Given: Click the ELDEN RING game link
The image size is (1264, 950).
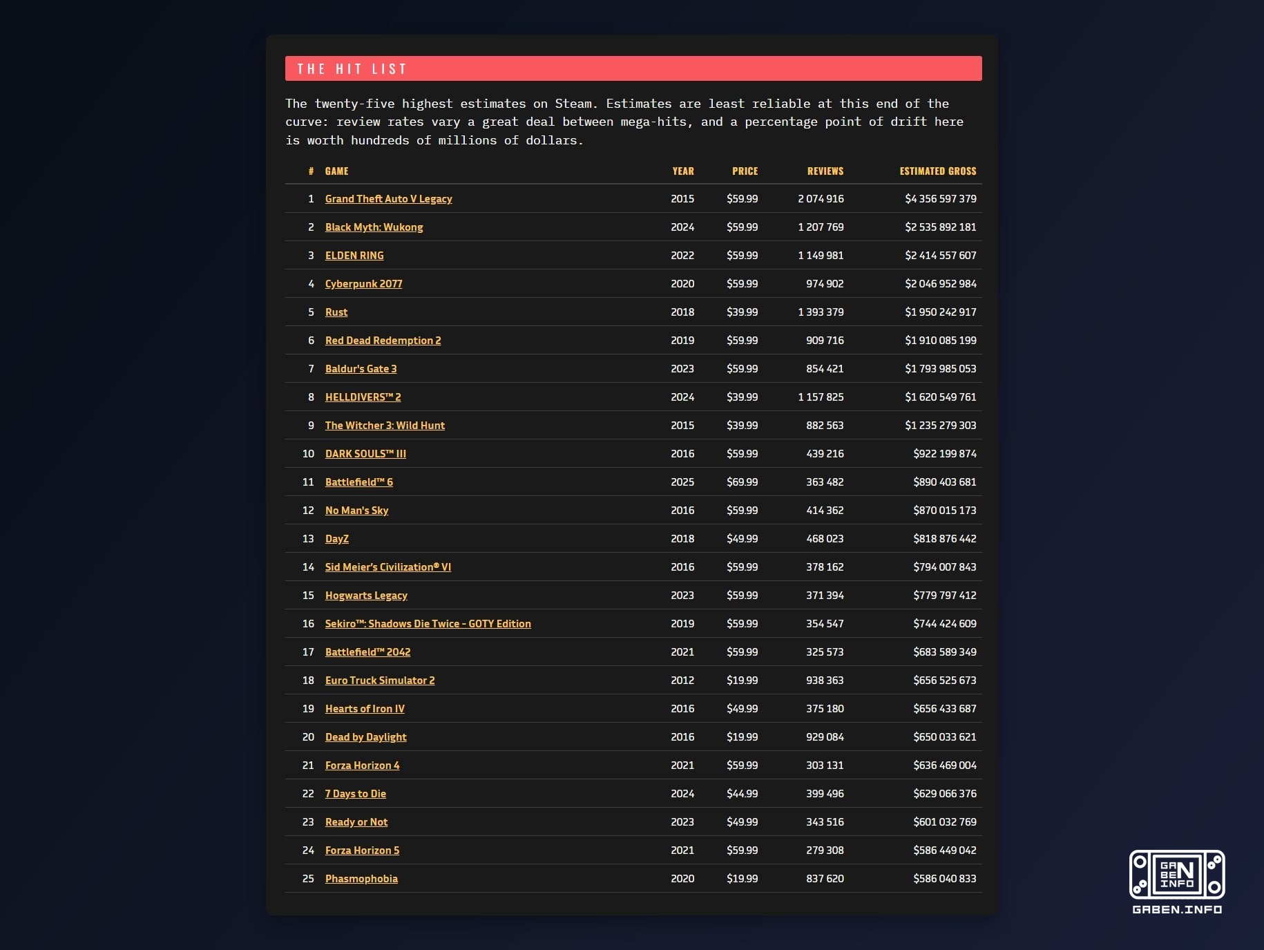Looking at the screenshot, I should pos(354,256).
